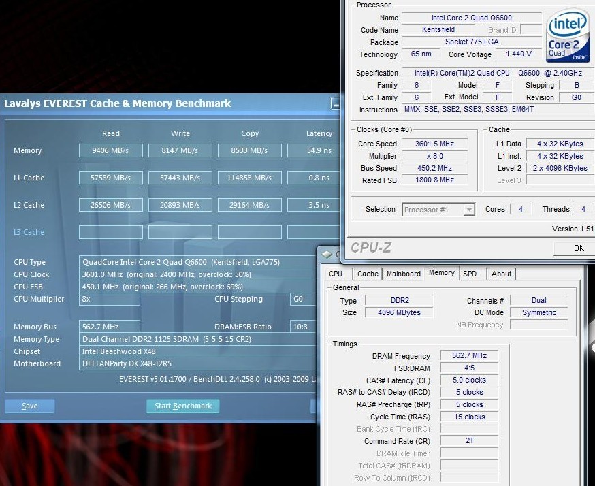Image resolution: width=595 pixels, height=486 pixels.
Task: Click the memory Size 4096 MBytes field
Action: click(399, 312)
